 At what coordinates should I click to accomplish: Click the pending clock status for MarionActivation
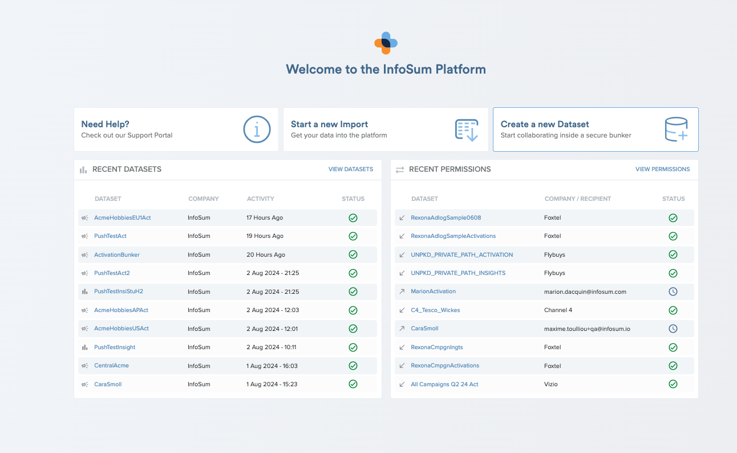[x=673, y=292]
